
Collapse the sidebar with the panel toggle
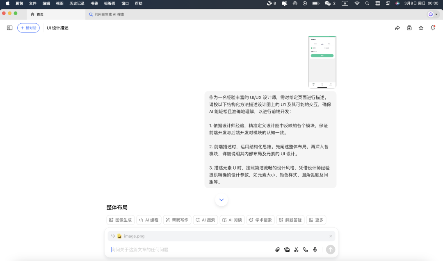coord(9,27)
